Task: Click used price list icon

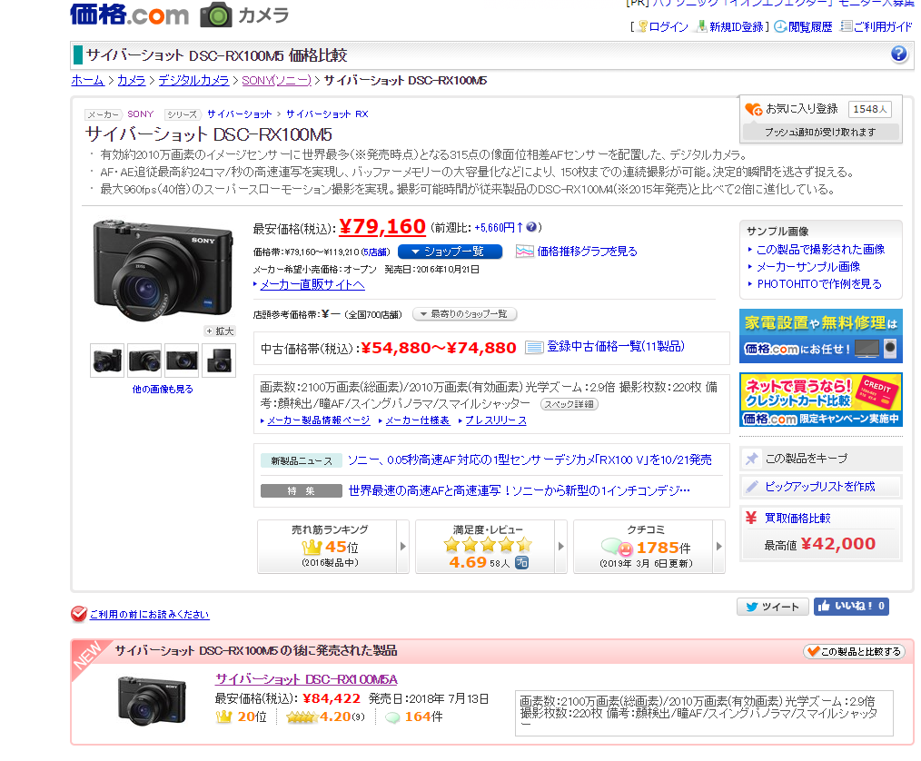Action: (534, 347)
